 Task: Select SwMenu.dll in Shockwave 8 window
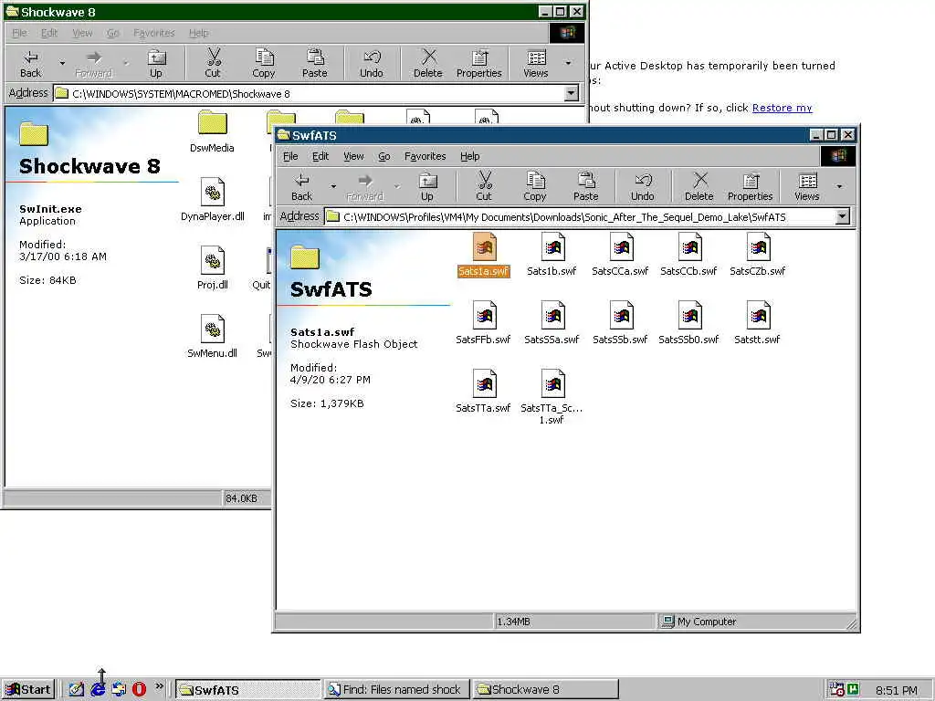tap(212, 338)
